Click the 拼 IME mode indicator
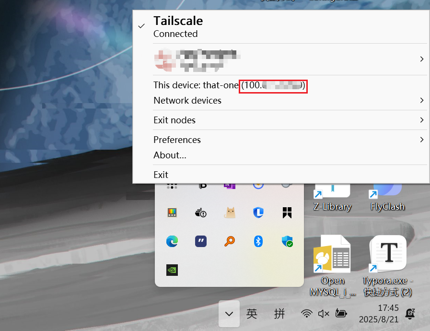The height and width of the screenshot is (331, 430). coord(279,313)
